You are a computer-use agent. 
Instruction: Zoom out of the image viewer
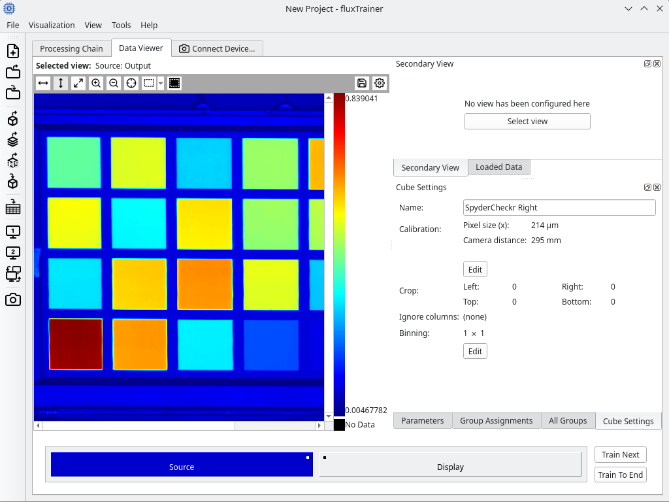click(114, 83)
